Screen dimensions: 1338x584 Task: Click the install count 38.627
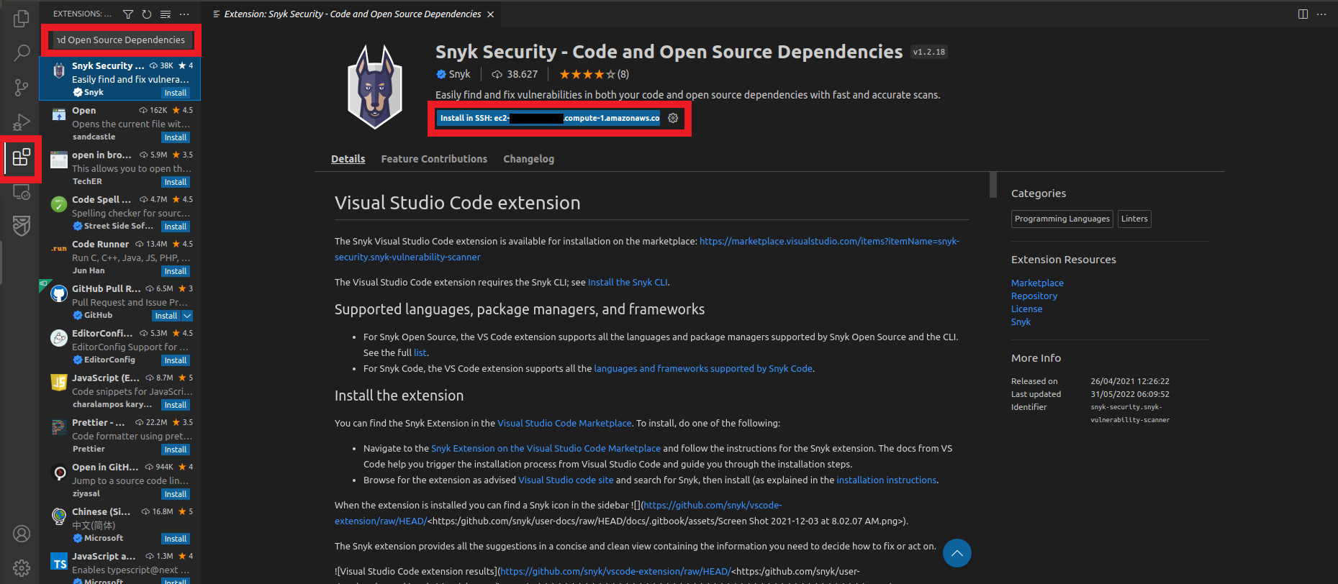pos(515,74)
